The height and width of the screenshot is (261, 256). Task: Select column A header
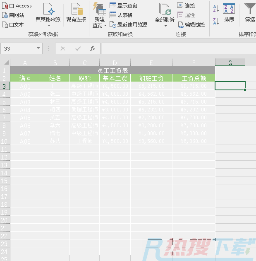click(x=25, y=63)
